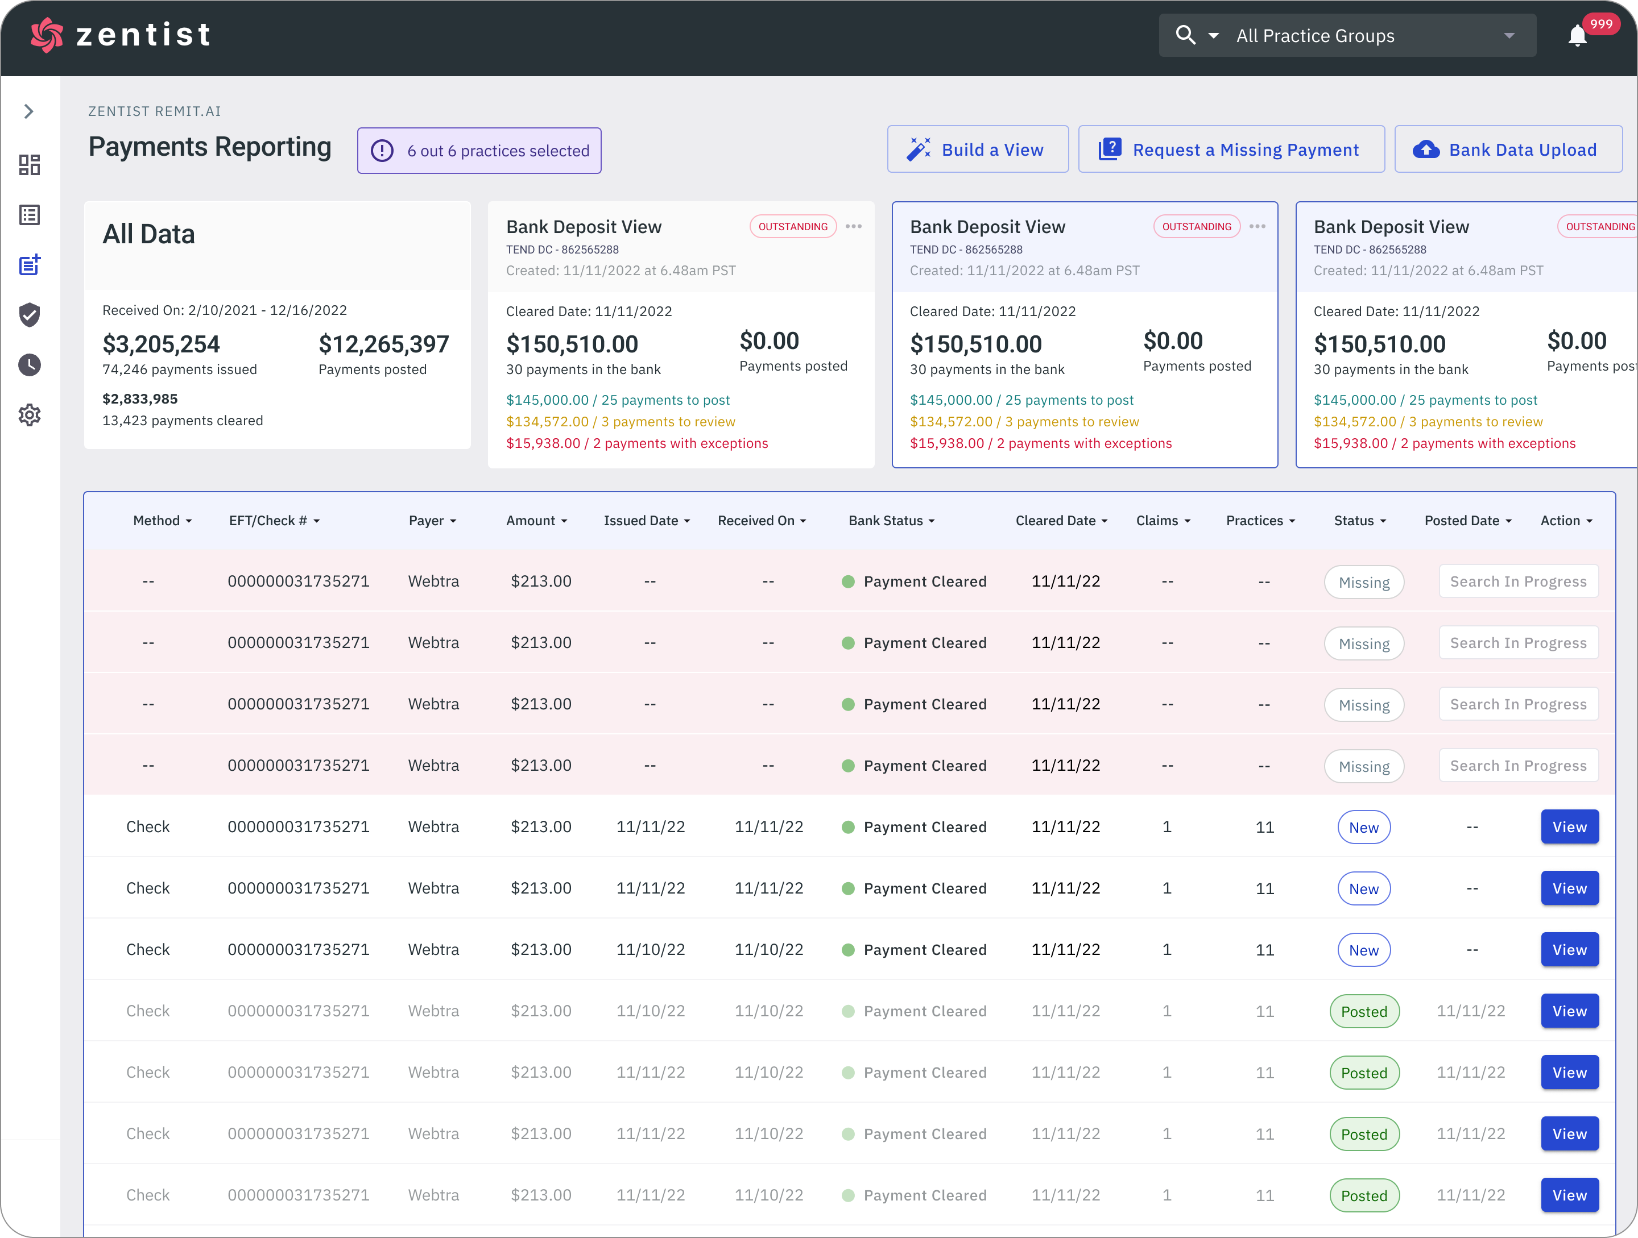Click Request a Missing Payment button
1638x1238 pixels.
[1231, 149]
